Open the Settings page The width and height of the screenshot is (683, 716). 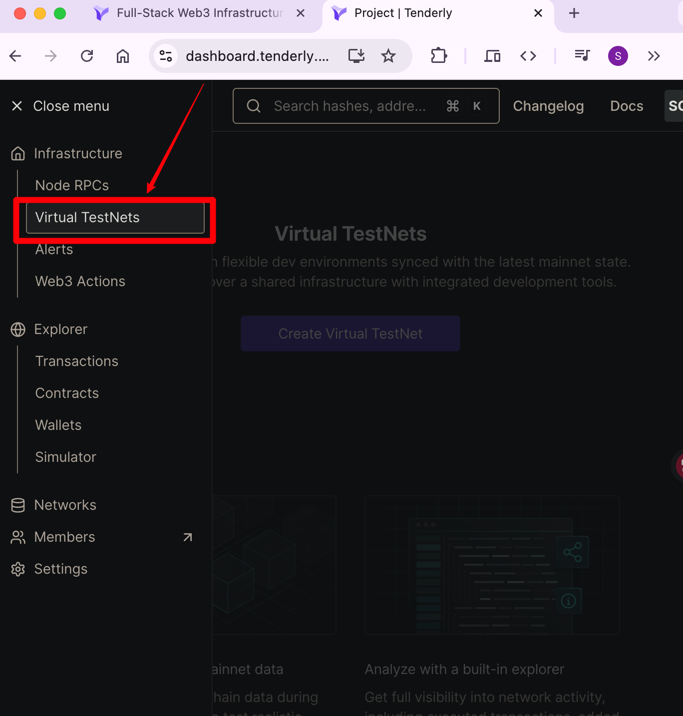pyautogui.click(x=61, y=569)
